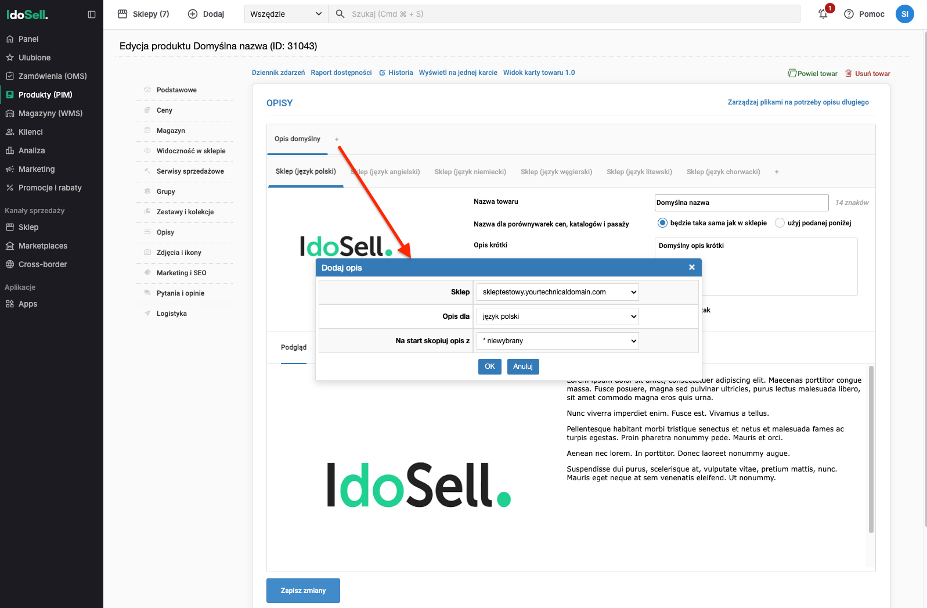Open Raport dostępności link

click(341, 73)
